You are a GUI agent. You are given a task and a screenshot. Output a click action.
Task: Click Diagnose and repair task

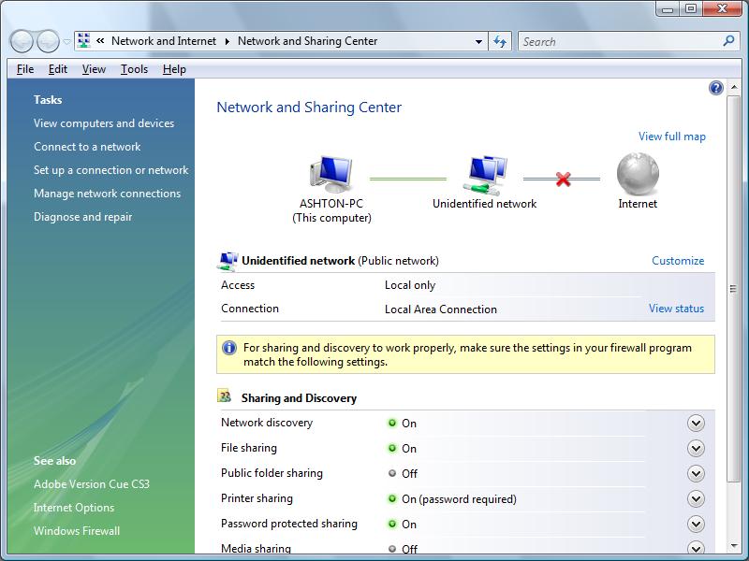(x=82, y=217)
